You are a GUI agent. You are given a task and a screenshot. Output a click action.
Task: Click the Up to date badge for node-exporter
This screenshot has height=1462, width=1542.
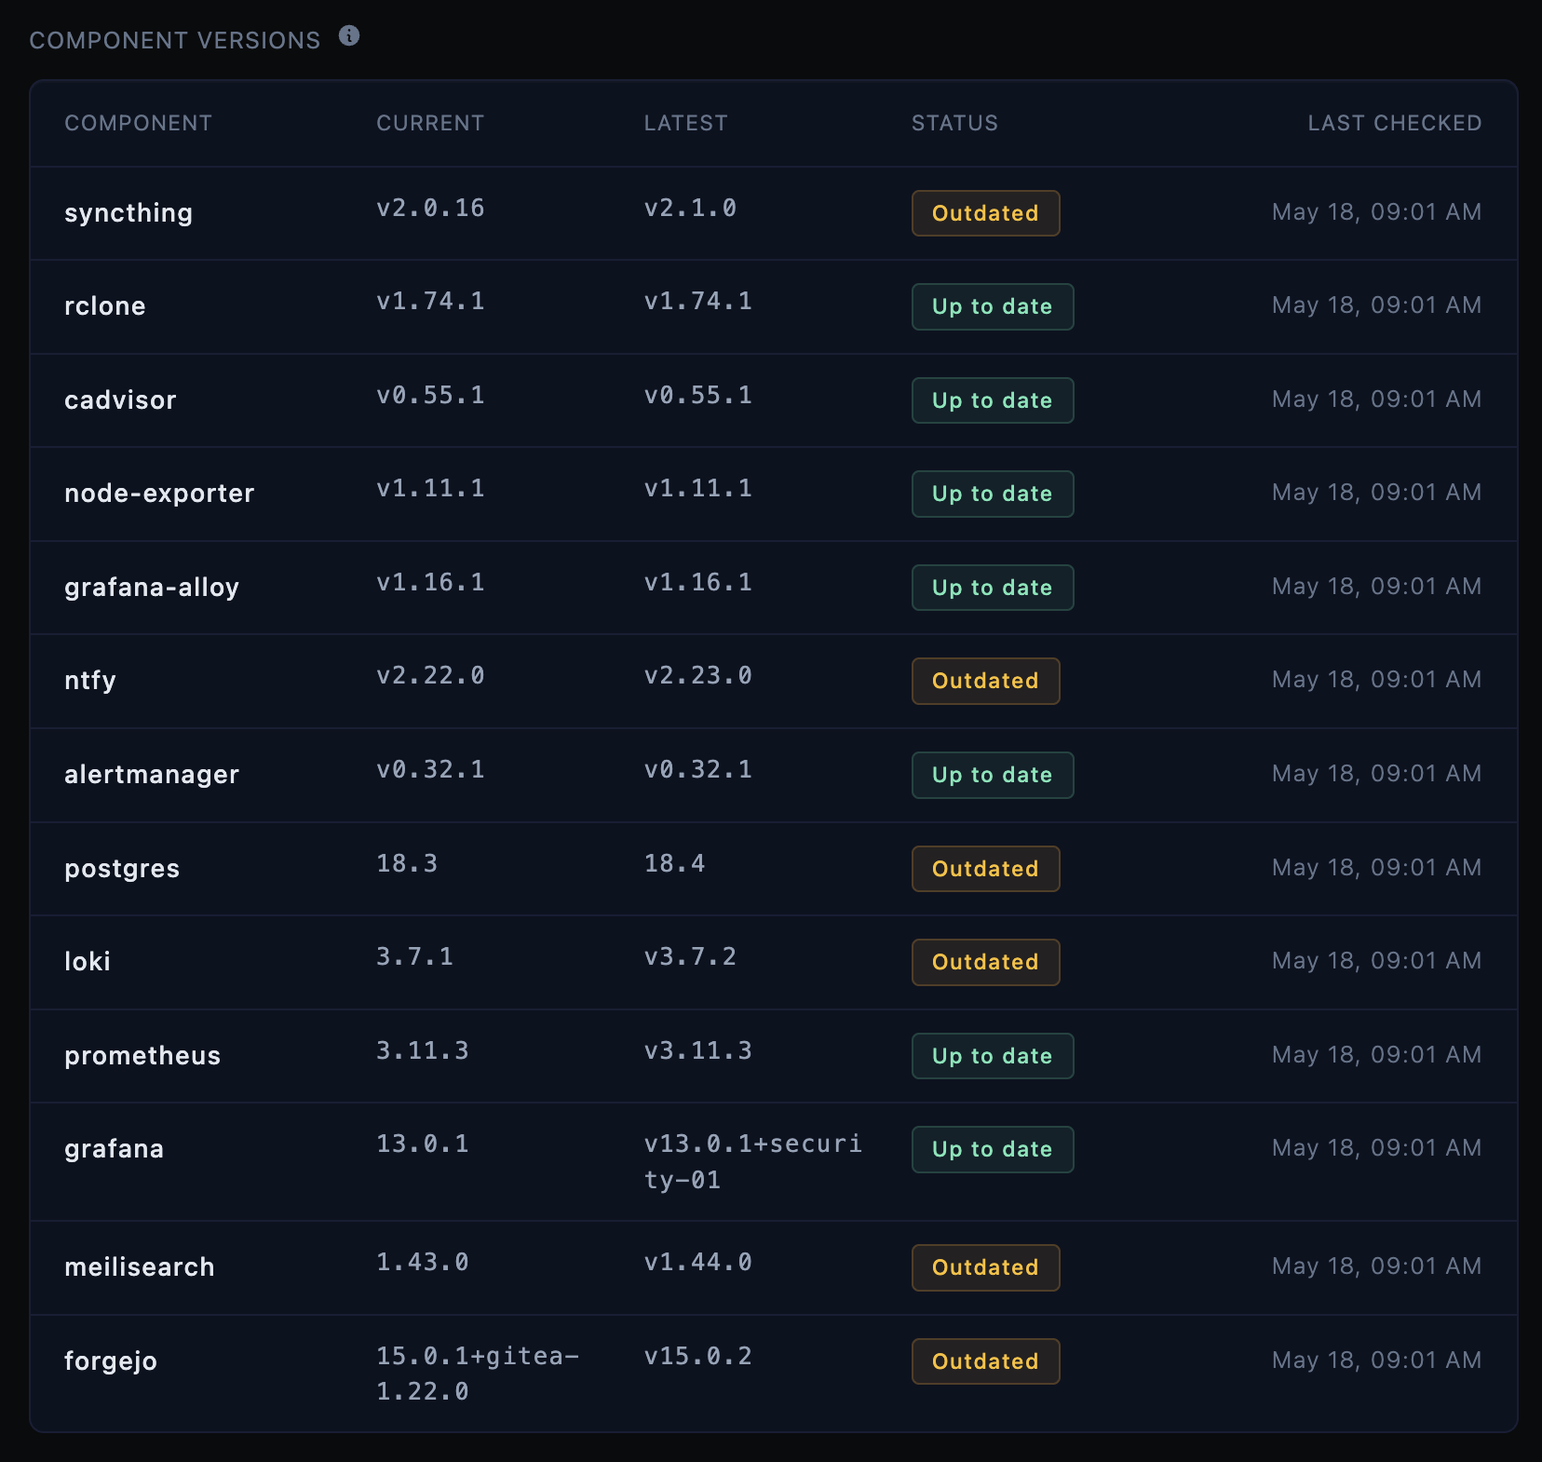[x=992, y=494]
